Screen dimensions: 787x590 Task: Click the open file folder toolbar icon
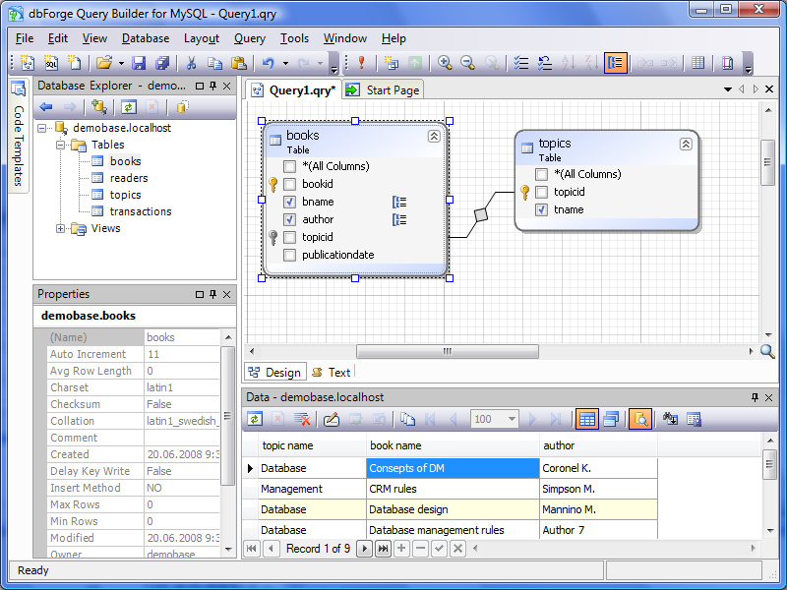click(104, 63)
